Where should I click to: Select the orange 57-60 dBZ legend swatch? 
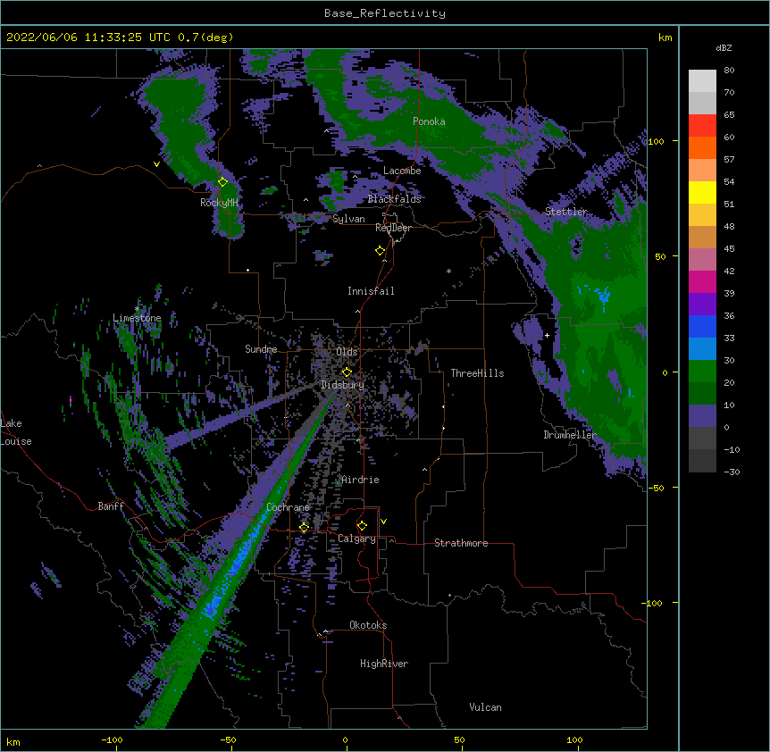pos(702,148)
